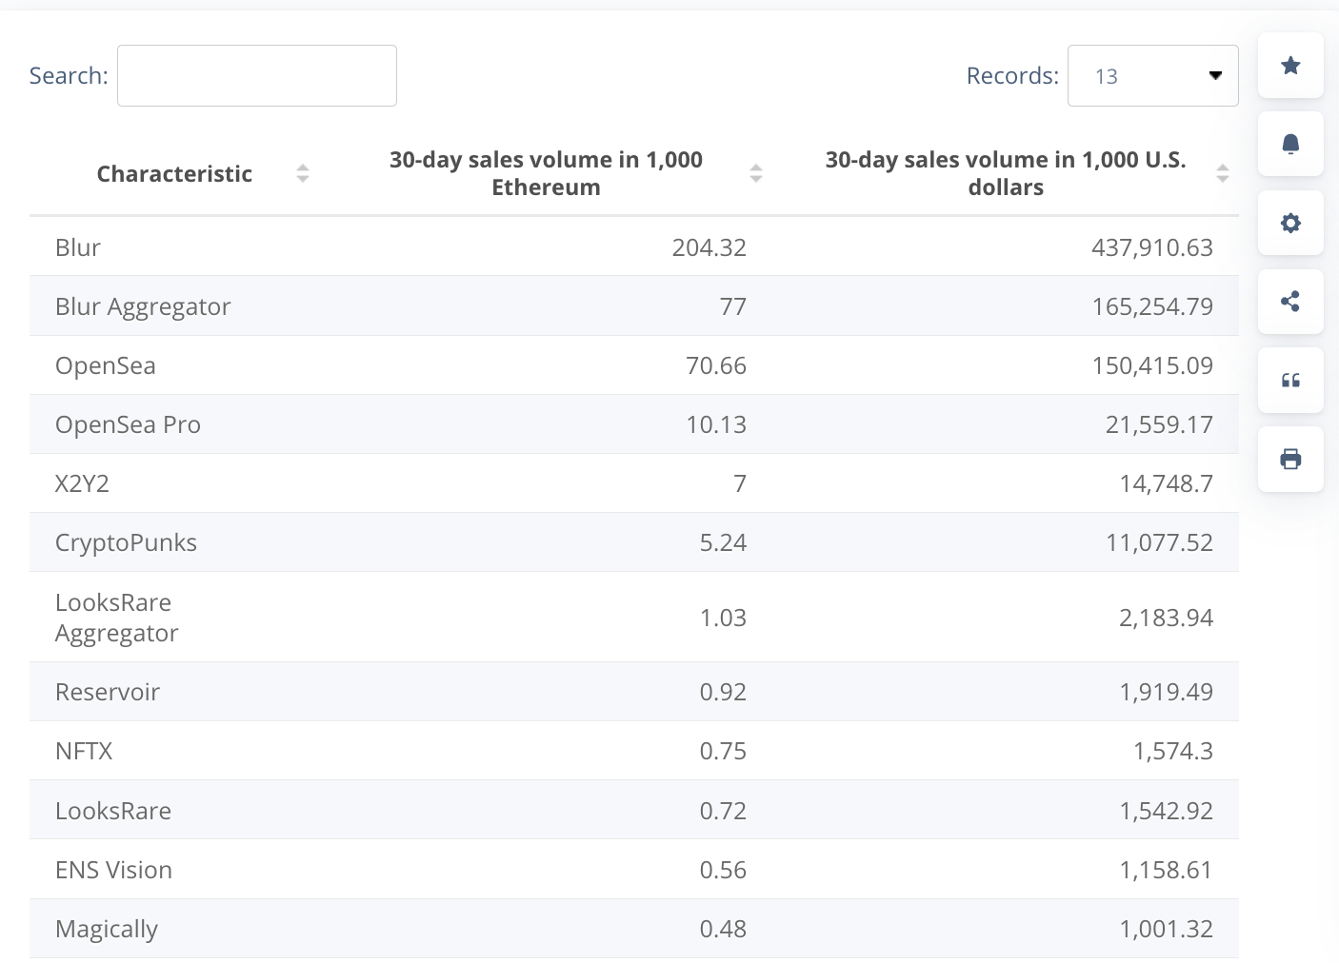Click the print icon

(1290, 460)
